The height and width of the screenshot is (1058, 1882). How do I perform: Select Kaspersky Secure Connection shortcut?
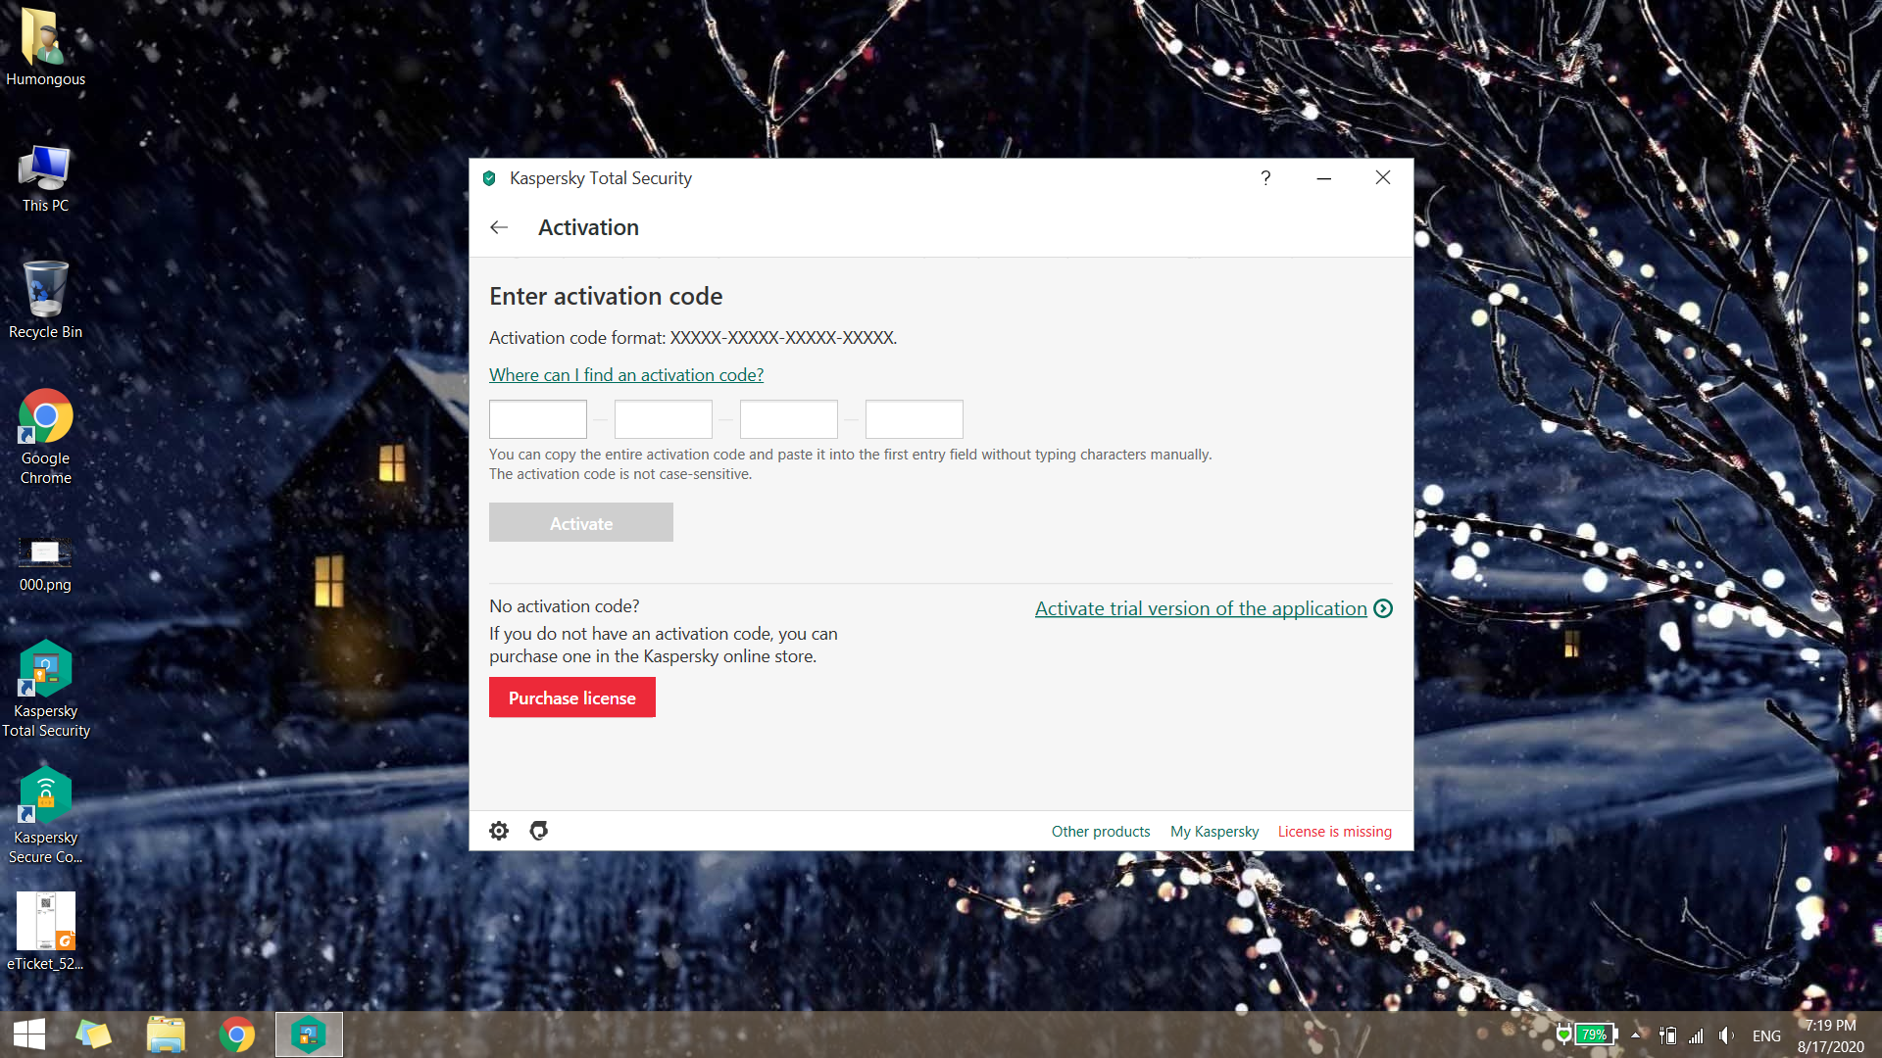(x=45, y=815)
